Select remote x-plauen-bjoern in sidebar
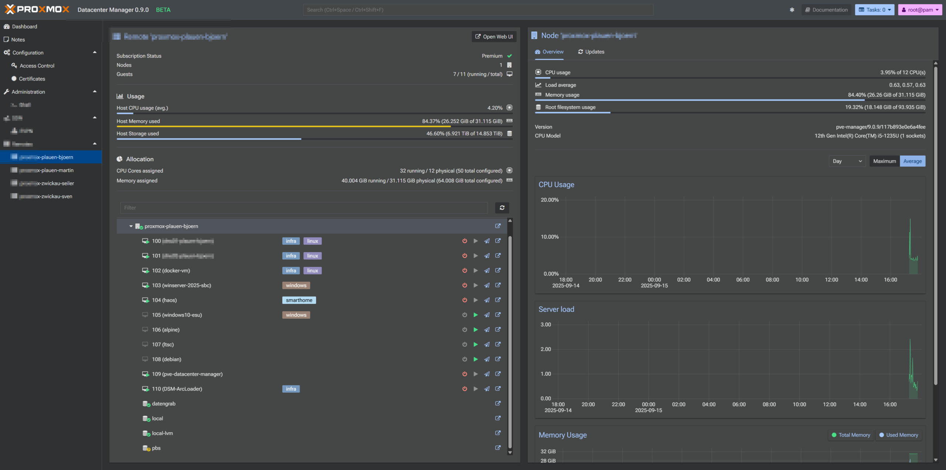Screen dimensions: 946x470 click(51, 157)
